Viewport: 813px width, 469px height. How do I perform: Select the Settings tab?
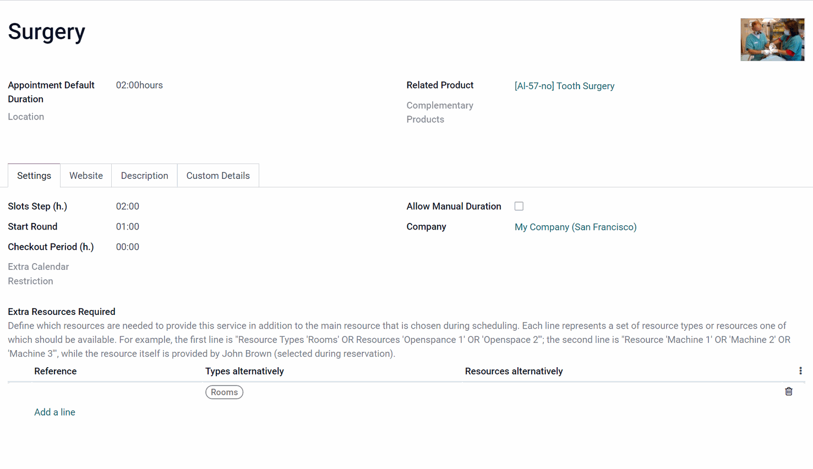point(34,176)
